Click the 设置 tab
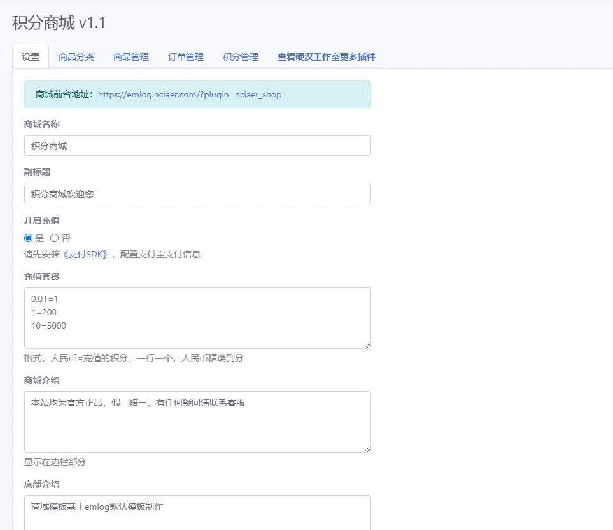This screenshot has height=530, width=613. point(31,57)
